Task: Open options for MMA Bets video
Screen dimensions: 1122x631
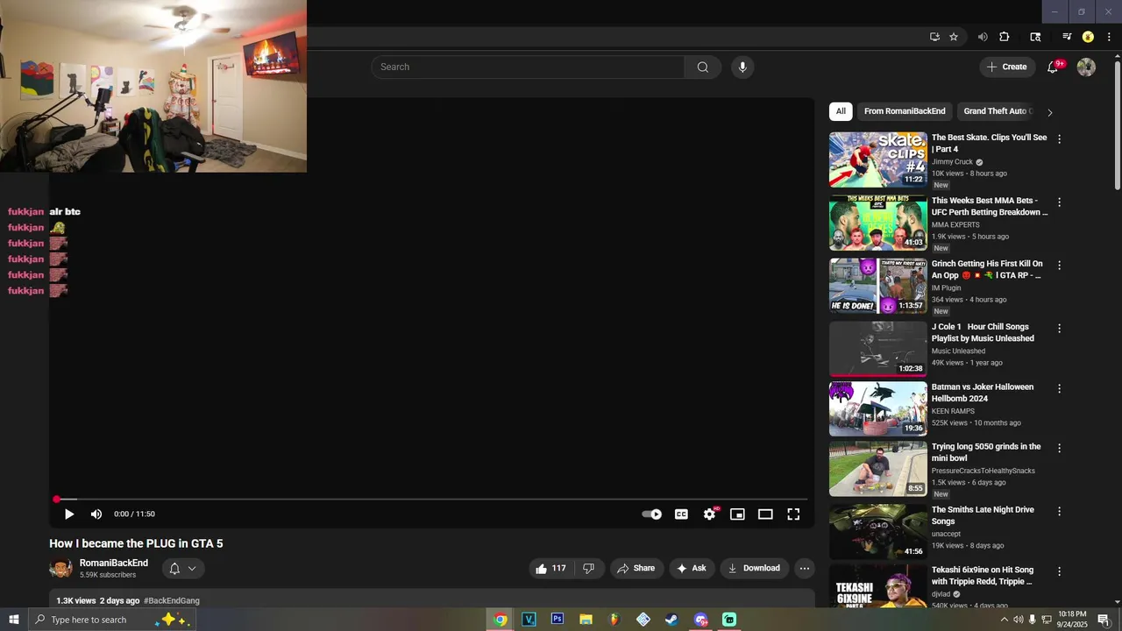Action: coord(1059,202)
